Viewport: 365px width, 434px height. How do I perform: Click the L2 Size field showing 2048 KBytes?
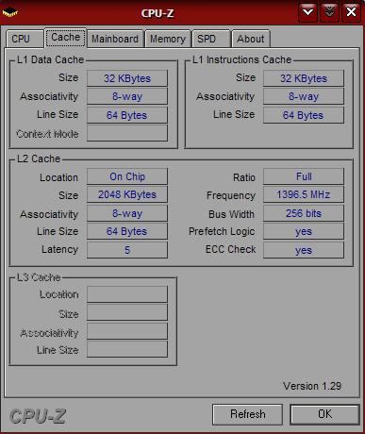(127, 194)
